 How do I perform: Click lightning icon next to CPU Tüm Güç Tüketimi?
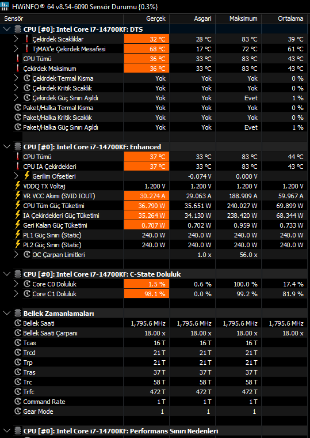point(18,206)
